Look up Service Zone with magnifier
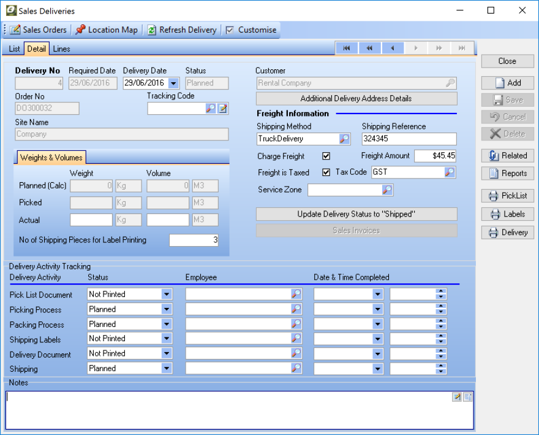 (x=387, y=190)
